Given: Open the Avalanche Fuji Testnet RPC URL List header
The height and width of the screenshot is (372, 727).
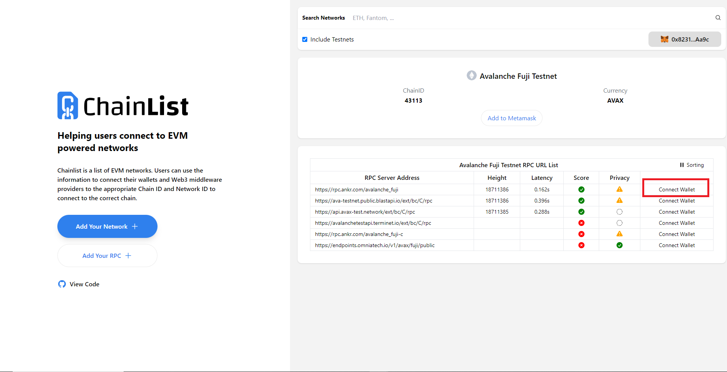Looking at the screenshot, I should 509,165.
